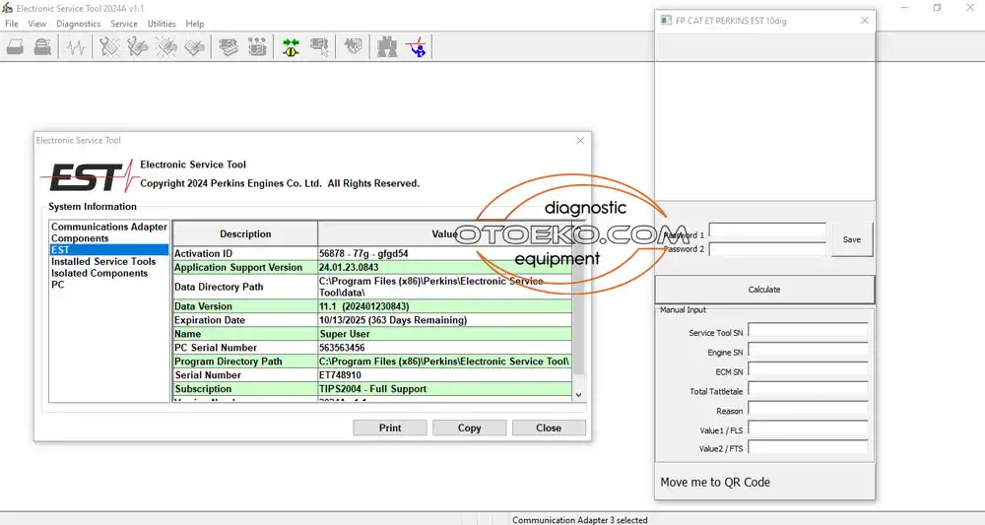Open the Diagnostics menu
This screenshot has height=525, width=985.
coord(78,24)
